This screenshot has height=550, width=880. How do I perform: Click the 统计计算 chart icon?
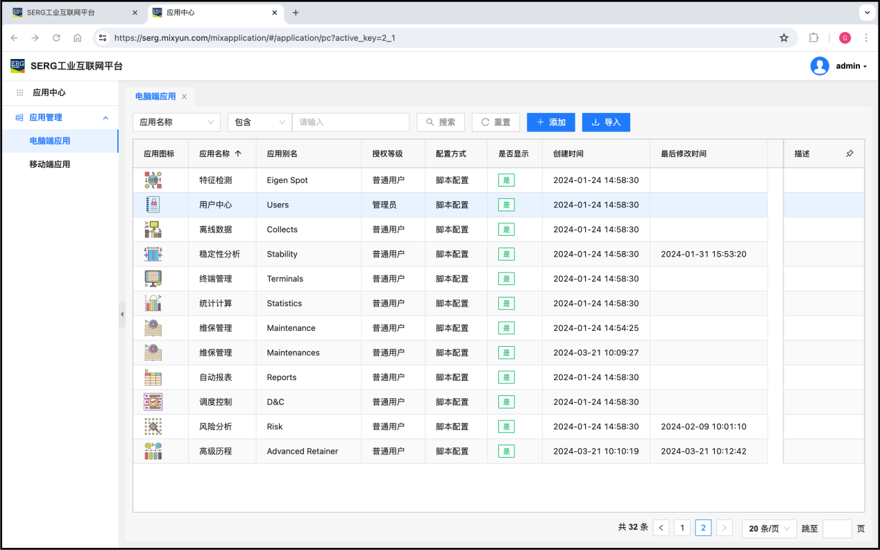[x=153, y=303]
